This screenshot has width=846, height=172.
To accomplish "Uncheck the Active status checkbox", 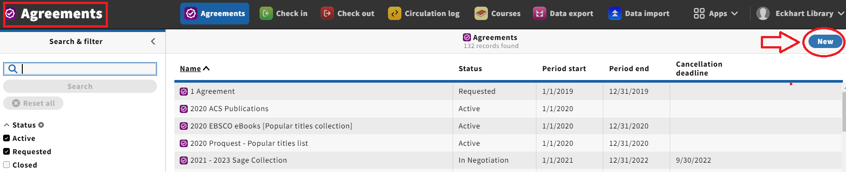I will click(x=7, y=138).
